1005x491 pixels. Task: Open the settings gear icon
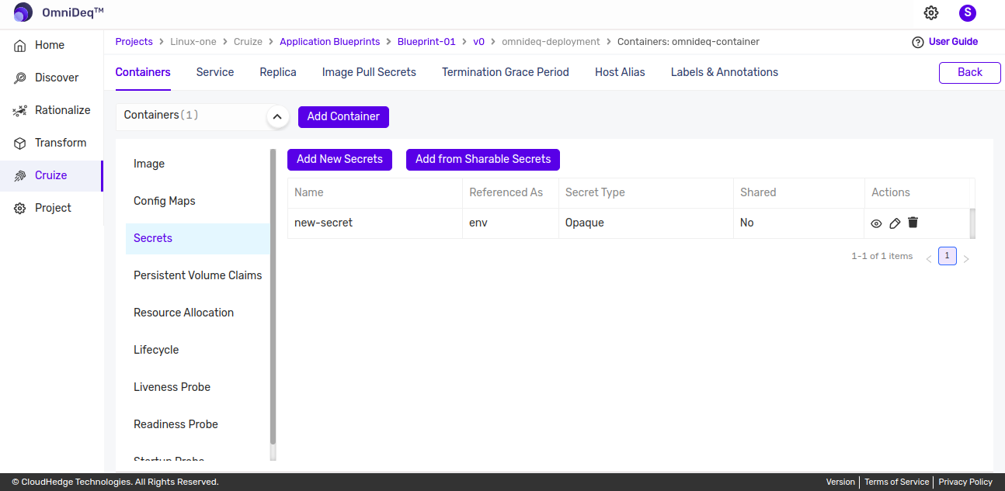930,12
